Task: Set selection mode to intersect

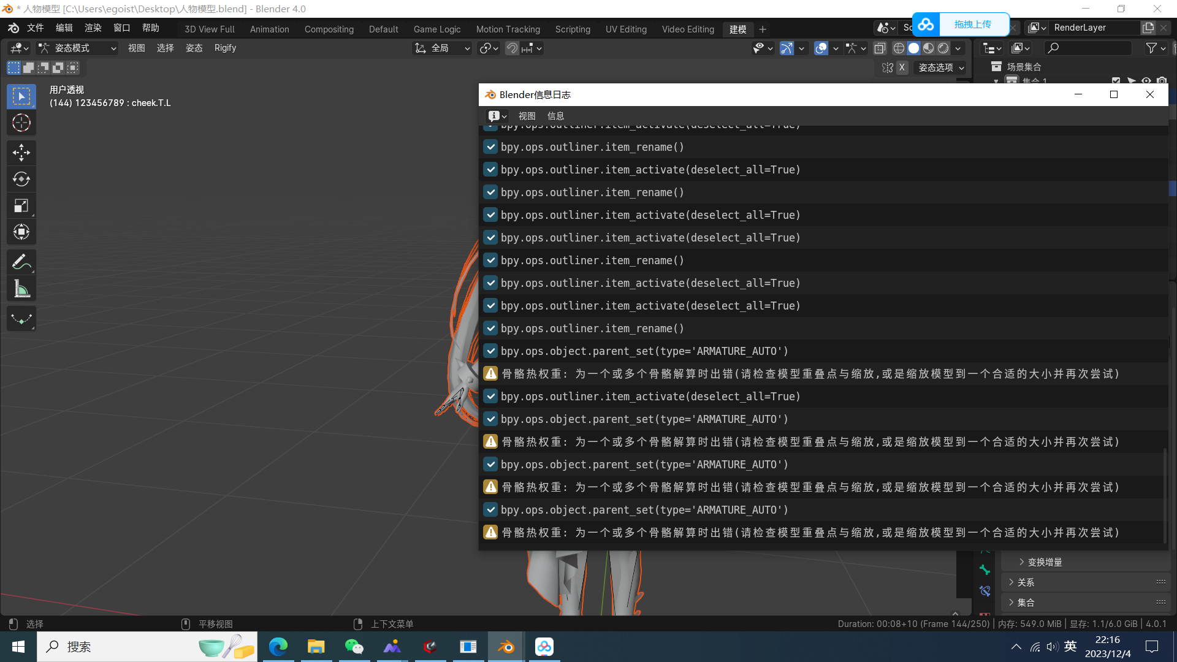Action: point(72,67)
